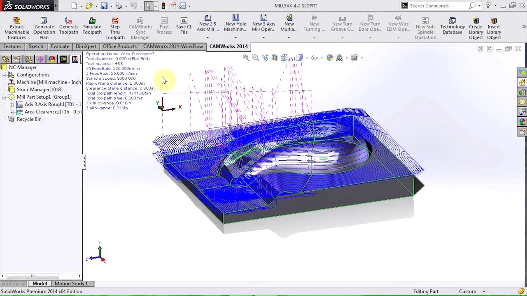The width and height of the screenshot is (527, 296).
Task: Open a file with the folder icon
Action: click(89, 6)
